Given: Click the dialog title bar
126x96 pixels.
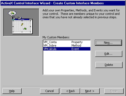Looking at the screenshot, I should [x=63, y=3].
